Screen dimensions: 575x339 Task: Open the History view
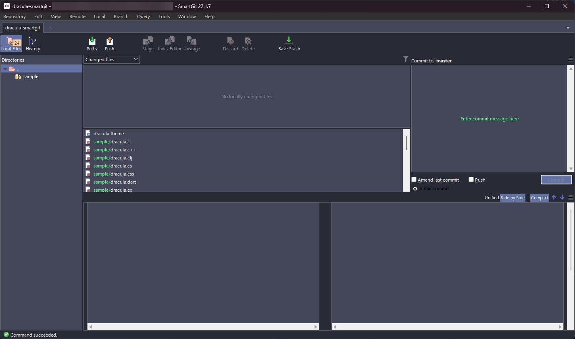point(32,43)
